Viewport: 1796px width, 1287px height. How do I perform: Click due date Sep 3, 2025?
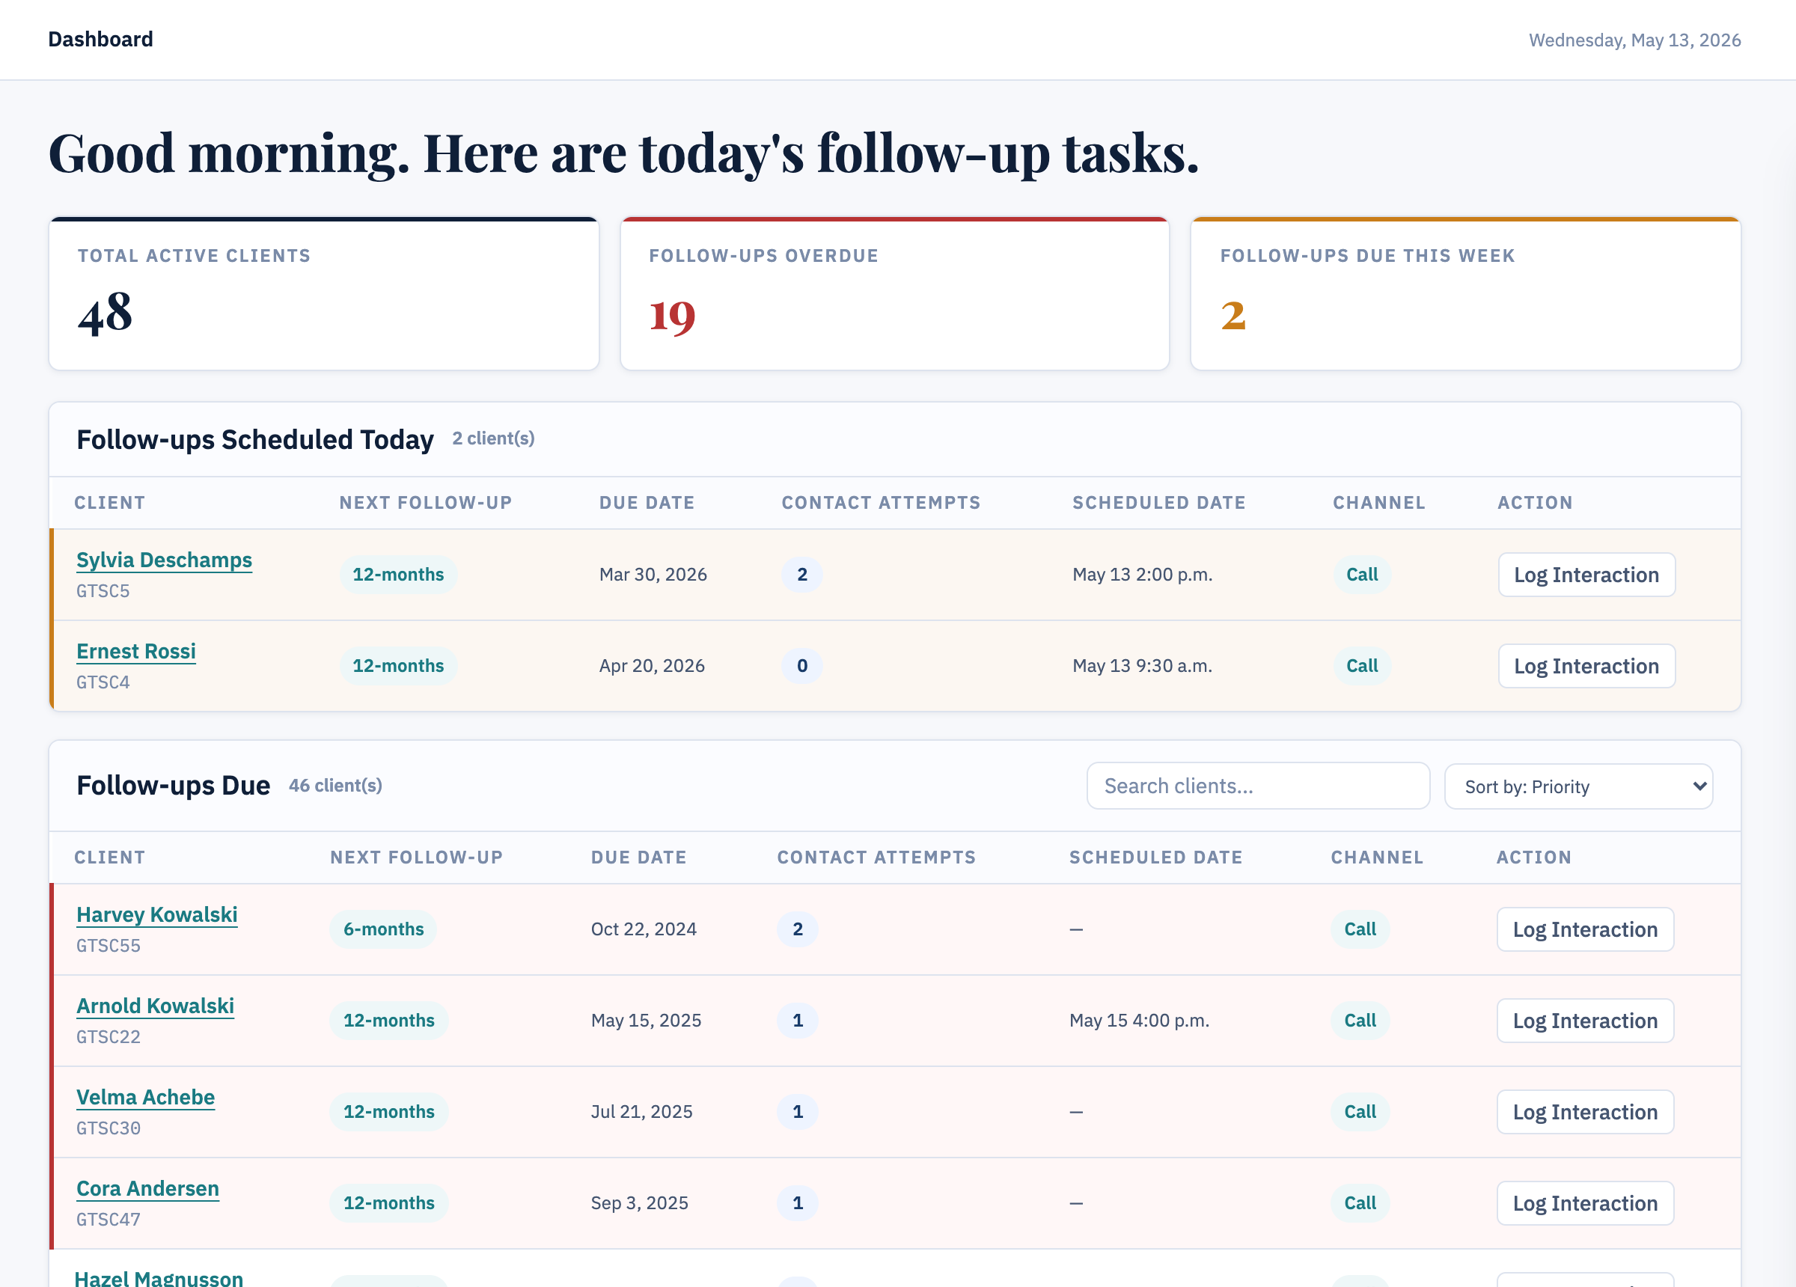[639, 1203]
